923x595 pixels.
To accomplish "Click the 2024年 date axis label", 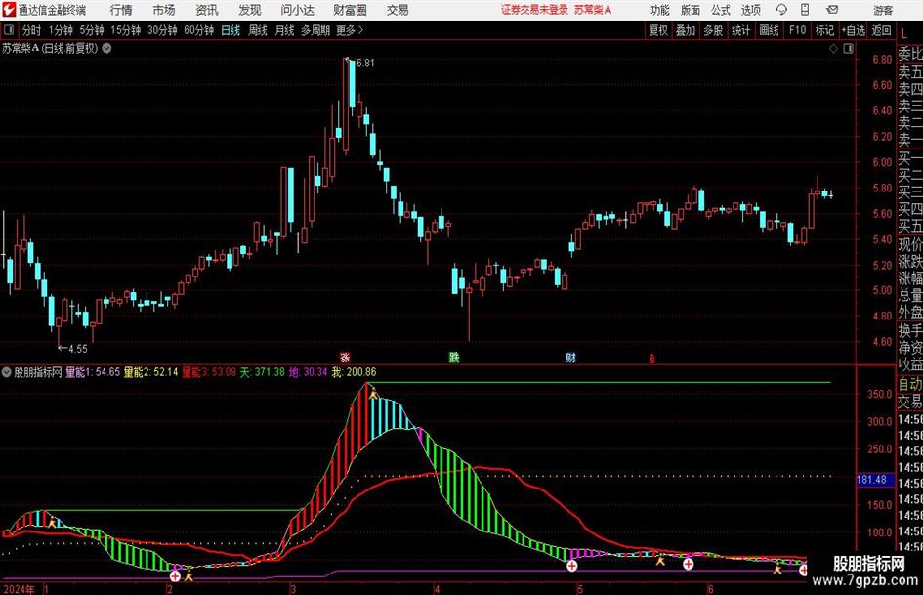I will (x=19, y=589).
